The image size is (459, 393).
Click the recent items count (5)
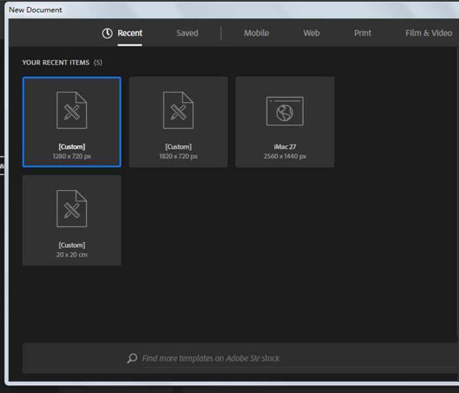(98, 63)
